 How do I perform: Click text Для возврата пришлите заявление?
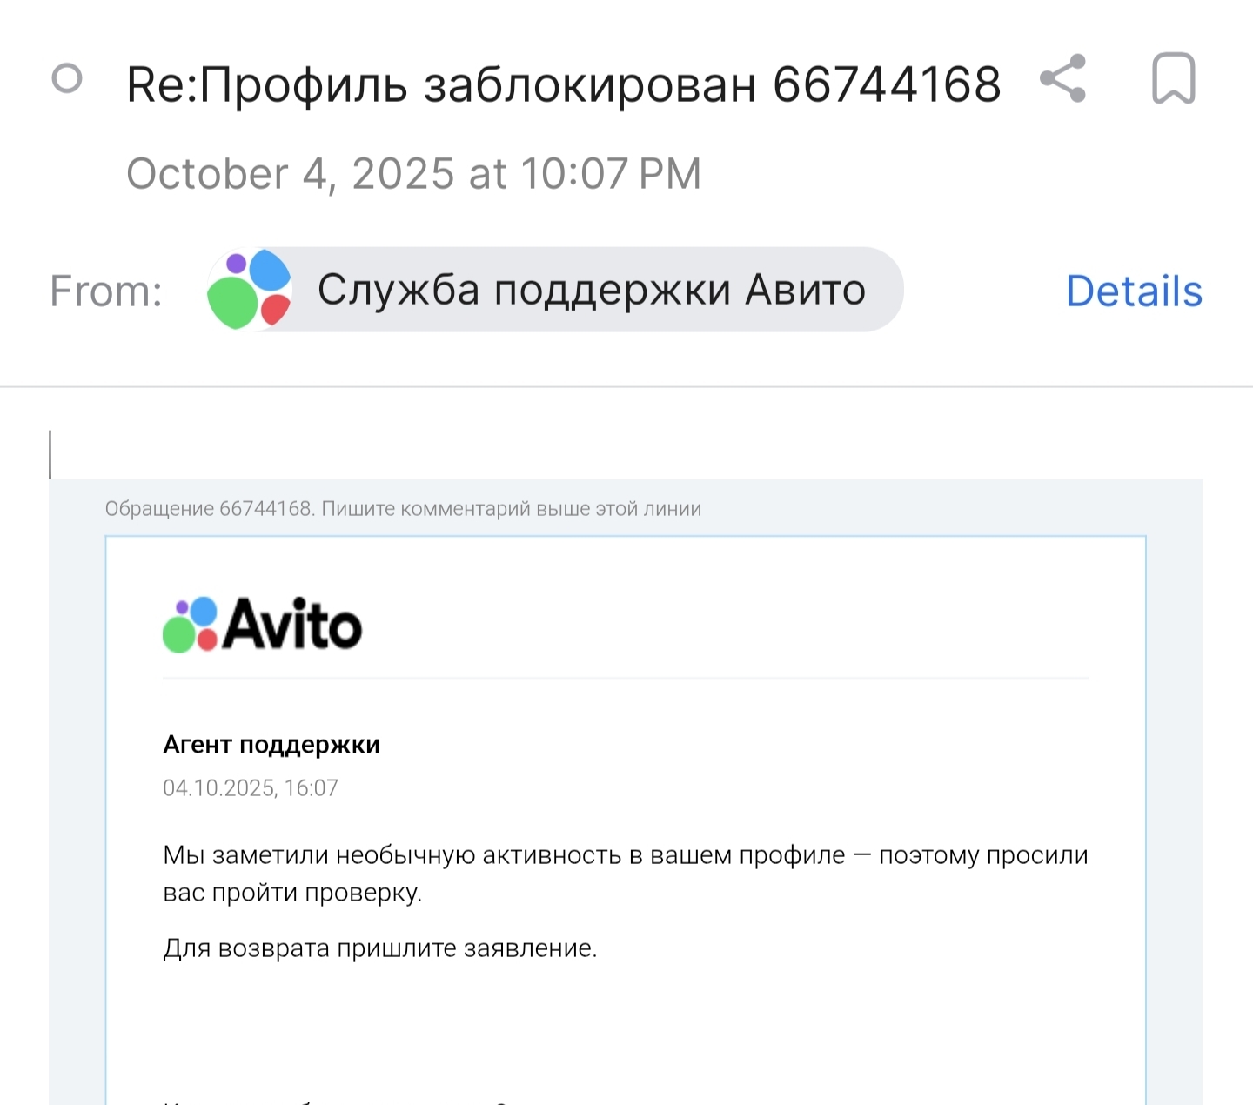(379, 948)
